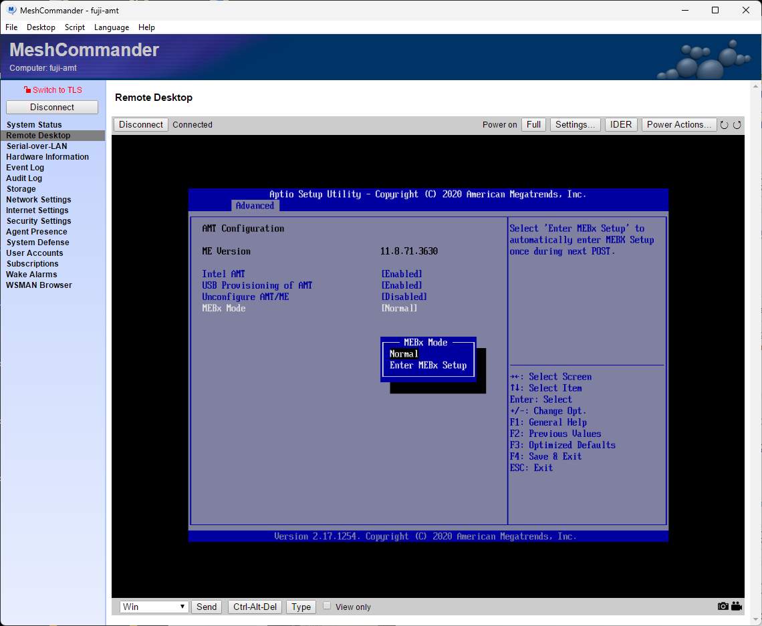Open the Desktop menu
Screen dimensions: 762x626
(x=41, y=27)
